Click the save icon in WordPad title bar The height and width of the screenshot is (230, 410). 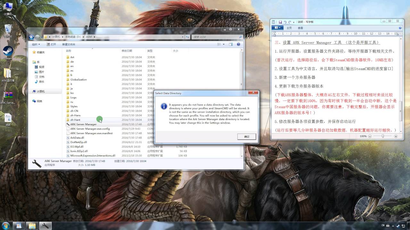280,22
